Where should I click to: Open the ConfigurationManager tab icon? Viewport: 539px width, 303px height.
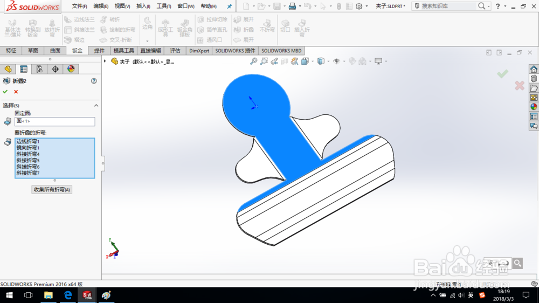[39, 69]
